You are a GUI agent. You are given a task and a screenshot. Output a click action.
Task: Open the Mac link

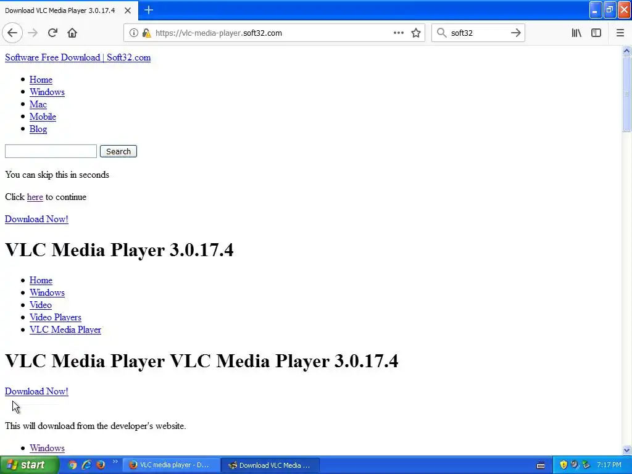(38, 104)
